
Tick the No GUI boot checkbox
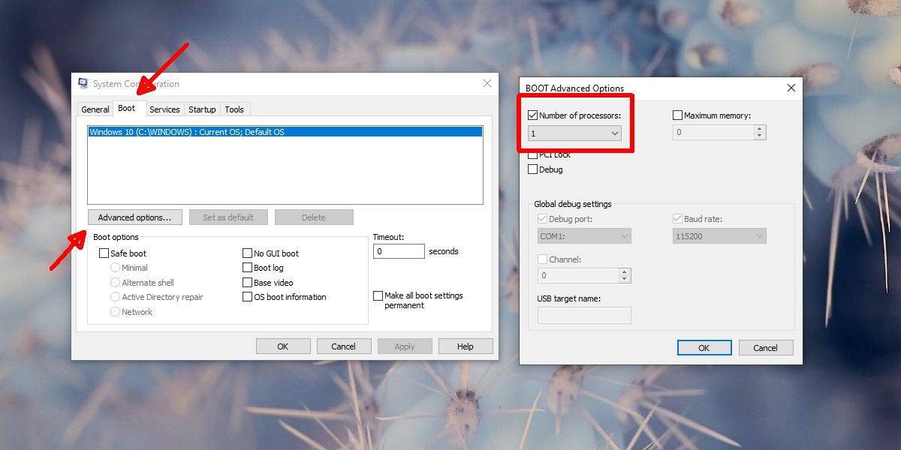247,253
